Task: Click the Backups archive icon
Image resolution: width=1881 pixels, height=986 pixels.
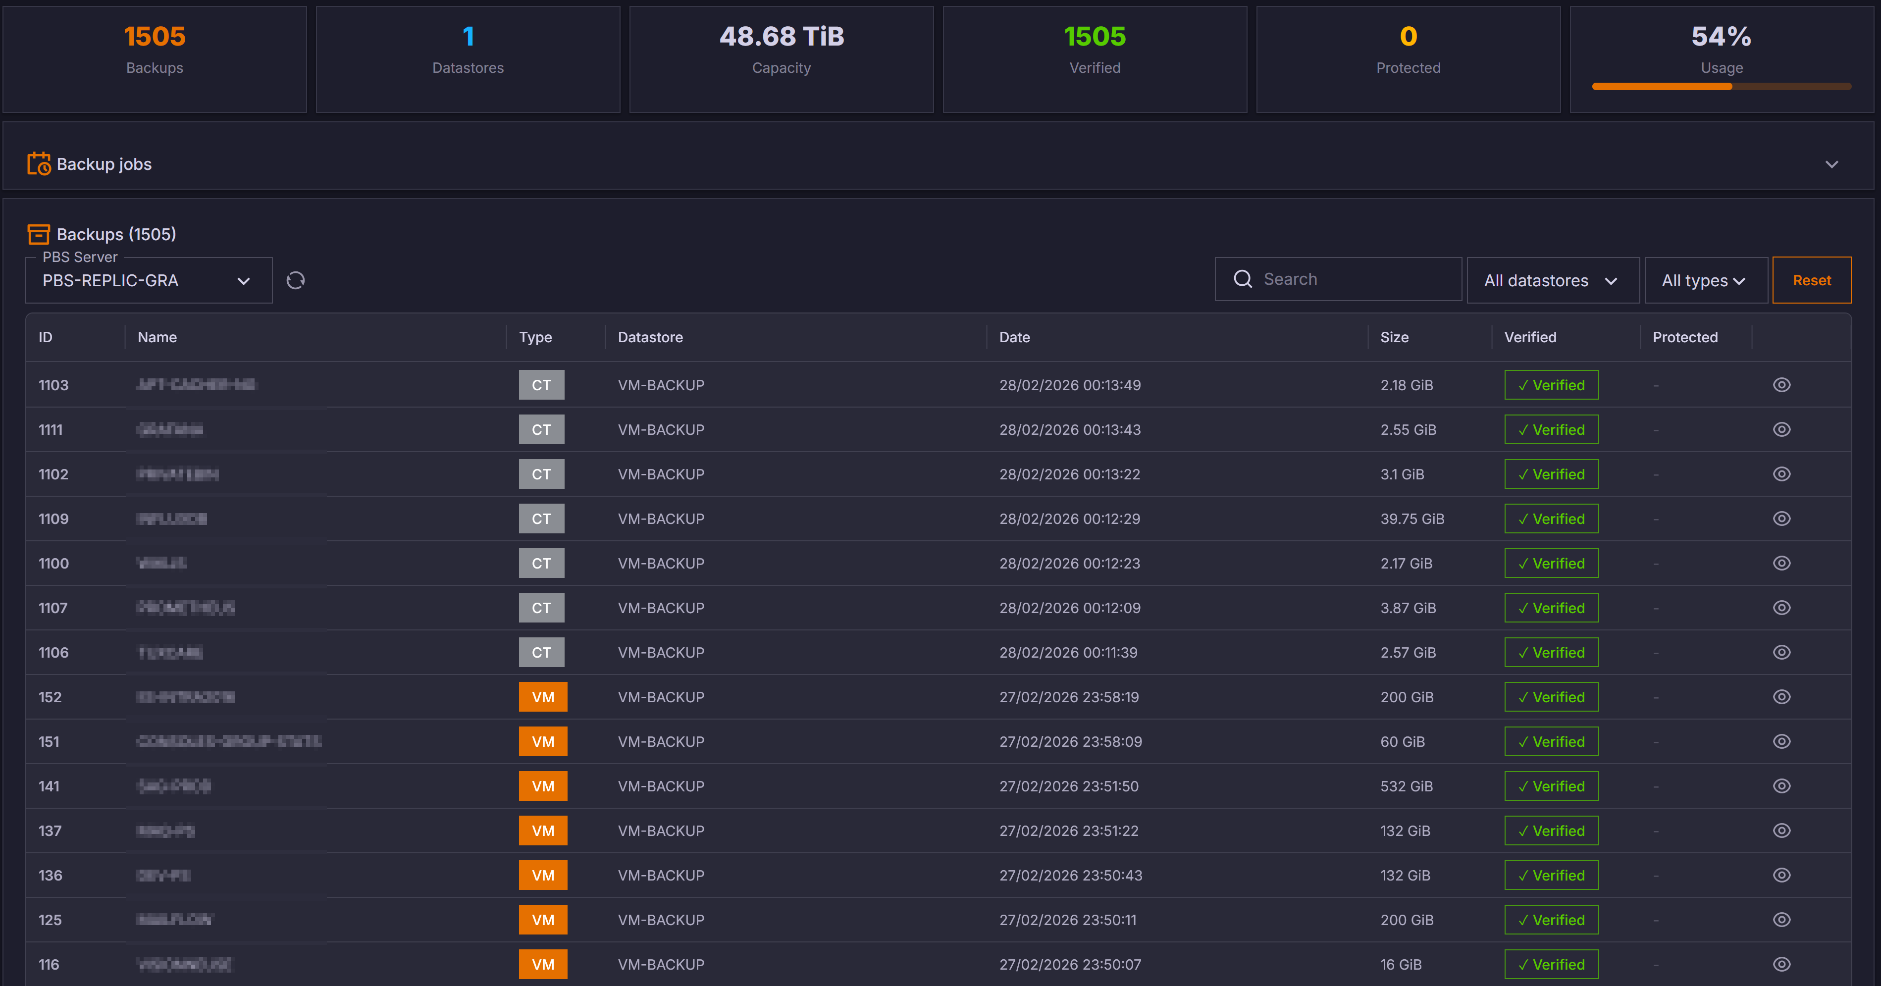Action: point(38,234)
